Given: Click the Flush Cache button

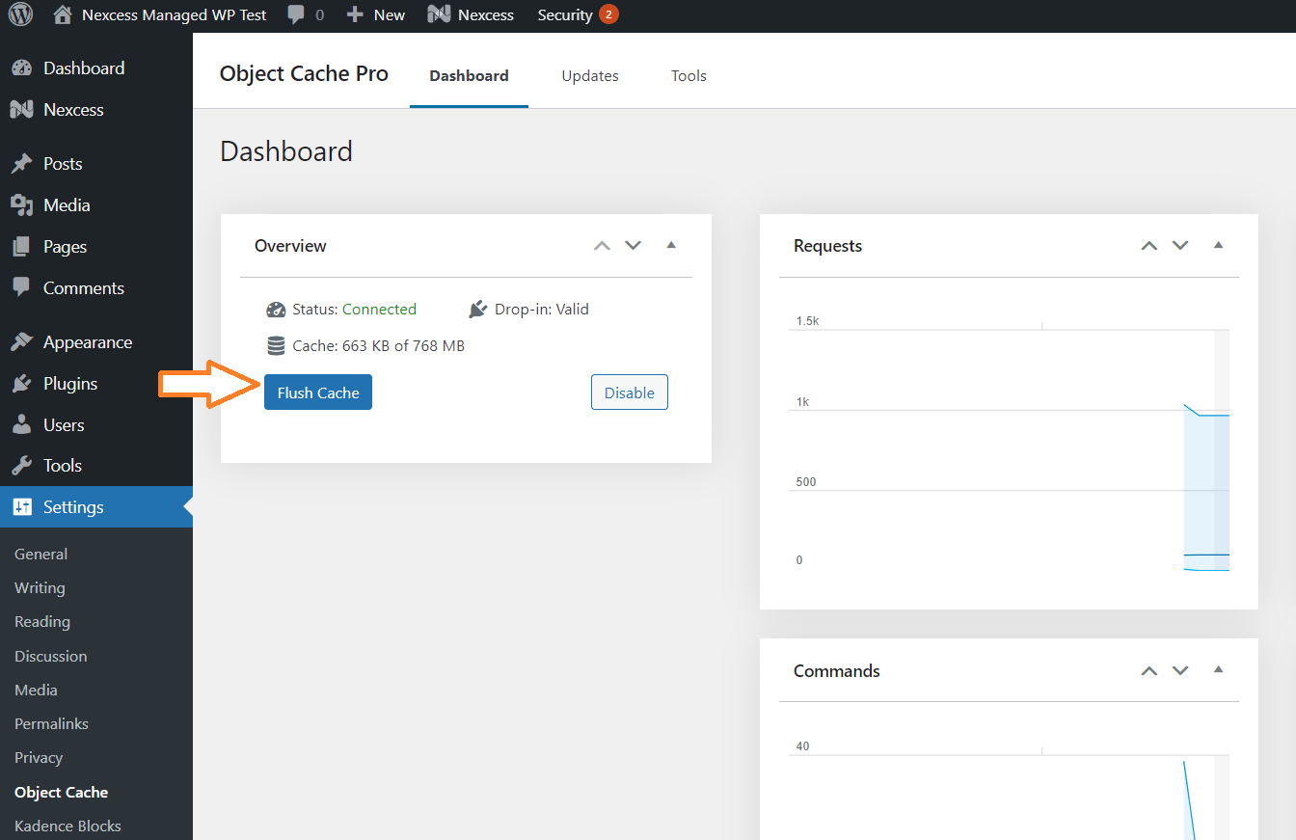Looking at the screenshot, I should point(318,393).
